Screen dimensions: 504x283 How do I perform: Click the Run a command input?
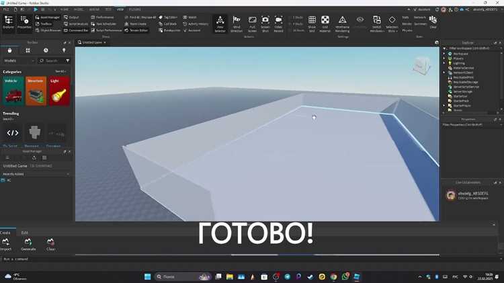[251, 259]
